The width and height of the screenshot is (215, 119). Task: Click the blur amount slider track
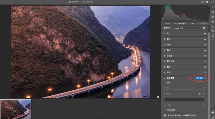click(184, 90)
